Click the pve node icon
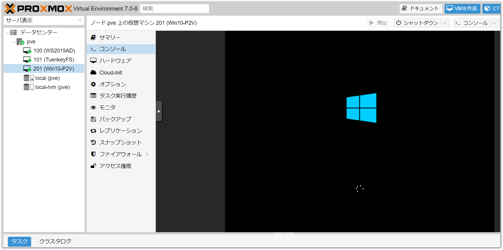 point(21,42)
